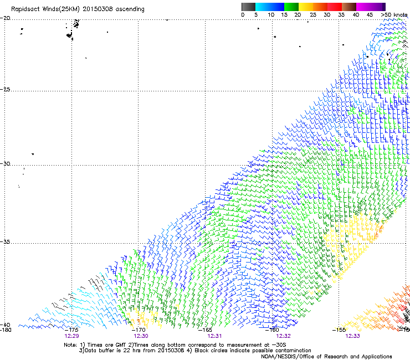Screen dimensions: 410x360
Task: Click the '5' label under the color scale
Action: coord(256,15)
